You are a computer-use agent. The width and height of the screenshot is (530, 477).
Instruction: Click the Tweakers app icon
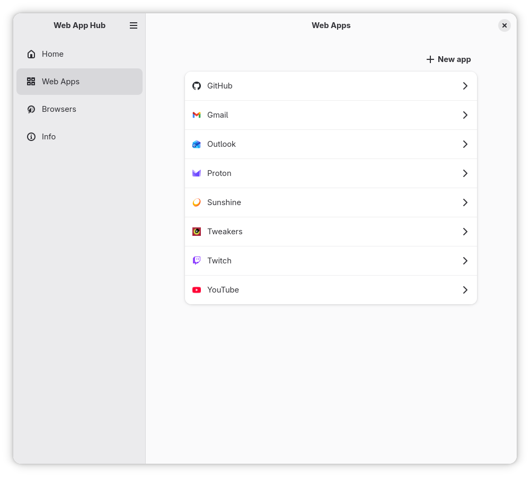[197, 232]
